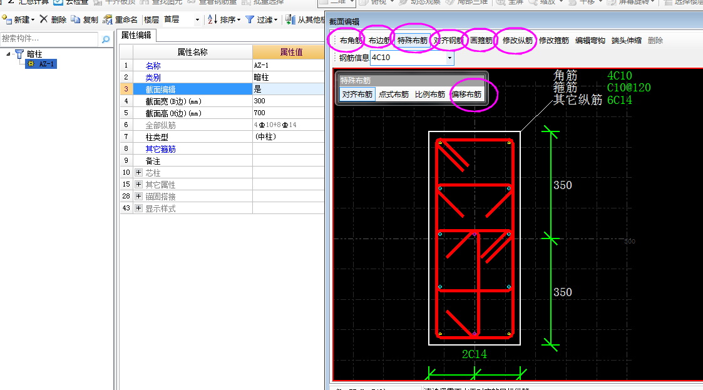The image size is (703, 390).
Task: Click the 从其他 copy-from-other icon
Action: click(x=290, y=19)
